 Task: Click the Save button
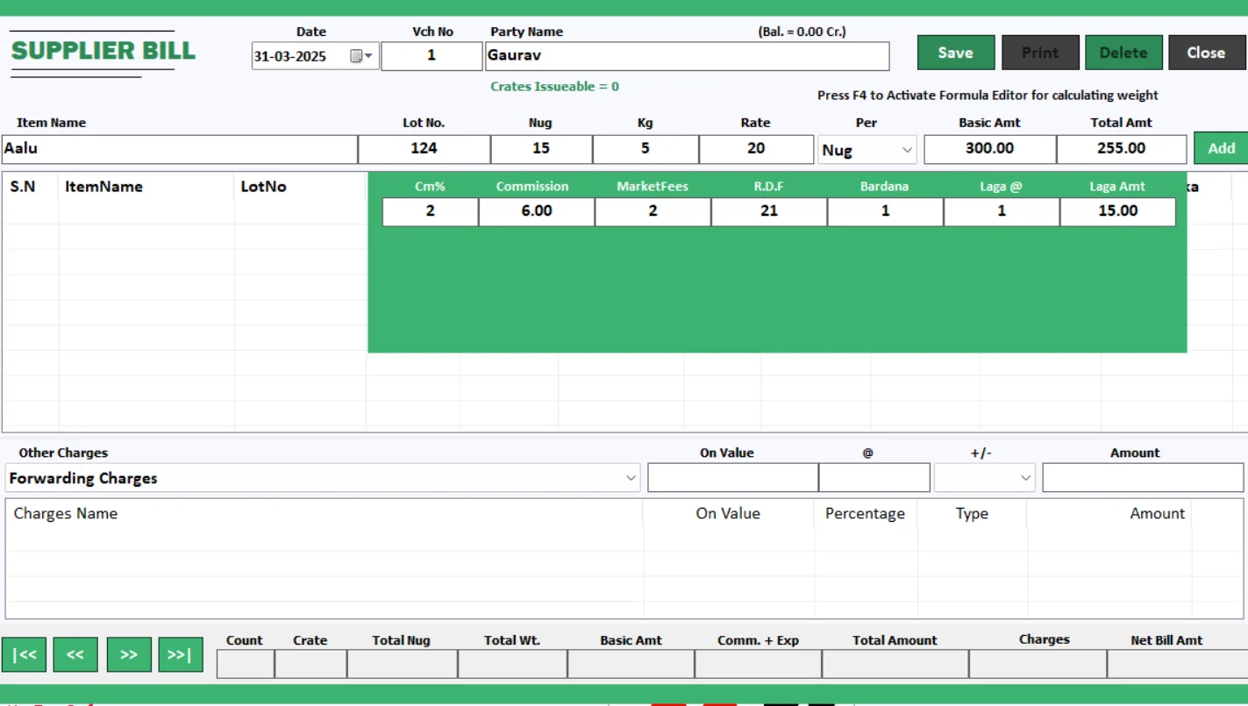click(956, 53)
